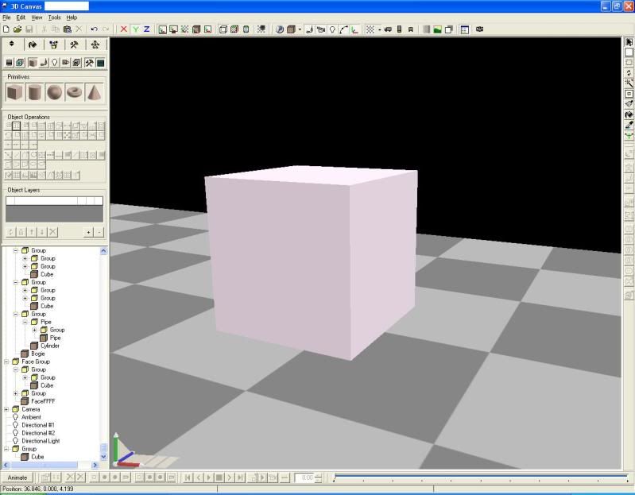
Task: Toggle the blue Z axis constraint
Action: (x=146, y=29)
